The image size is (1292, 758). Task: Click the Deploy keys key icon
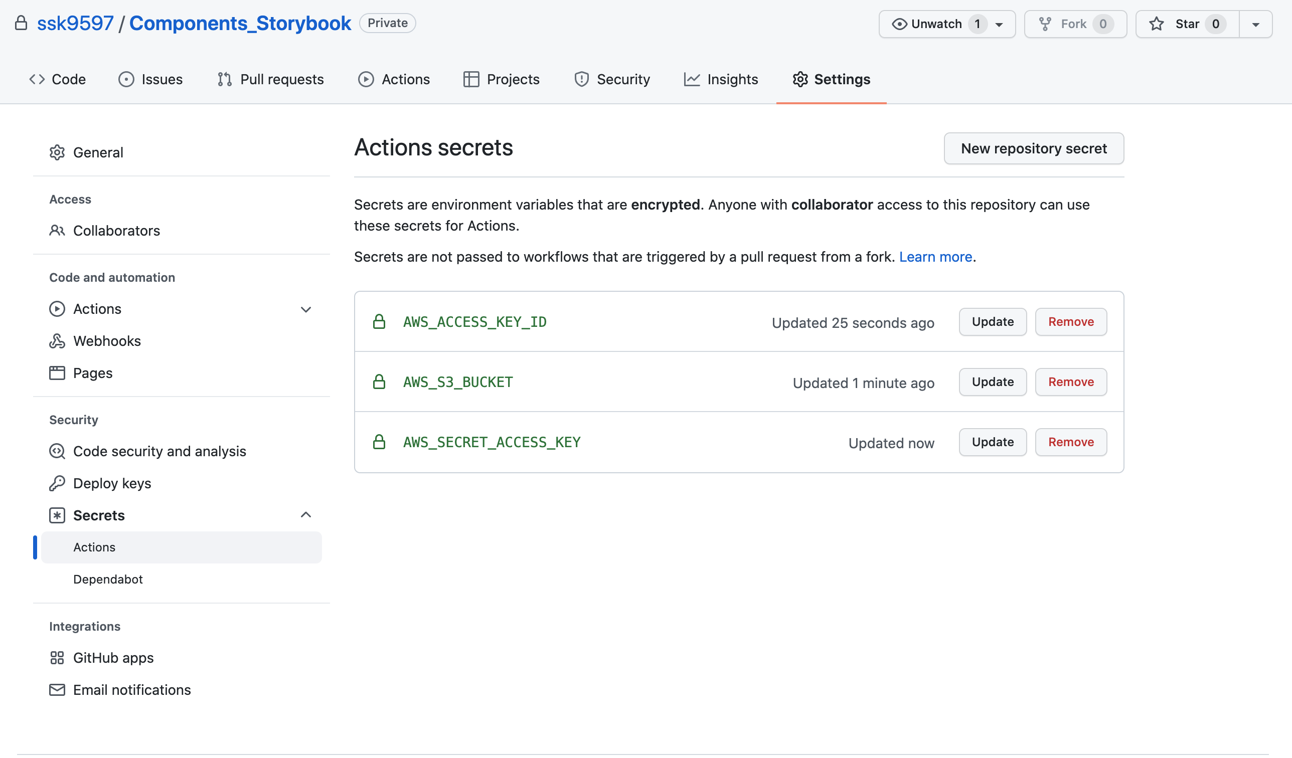click(x=57, y=483)
